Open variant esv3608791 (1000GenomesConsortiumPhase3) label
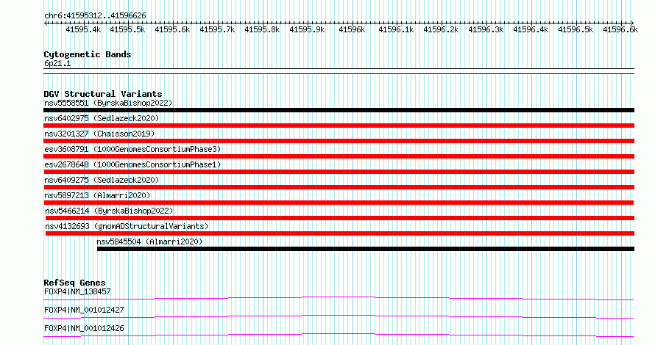 pyautogui.click(x=132, y=149)
